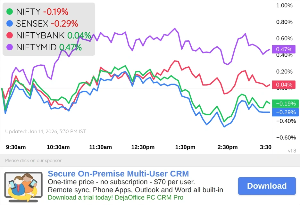Click the CRM sponsor monitor image

click(23, 185)
